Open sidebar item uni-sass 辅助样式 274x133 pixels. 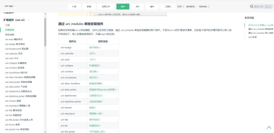click(x=14, y=39)
